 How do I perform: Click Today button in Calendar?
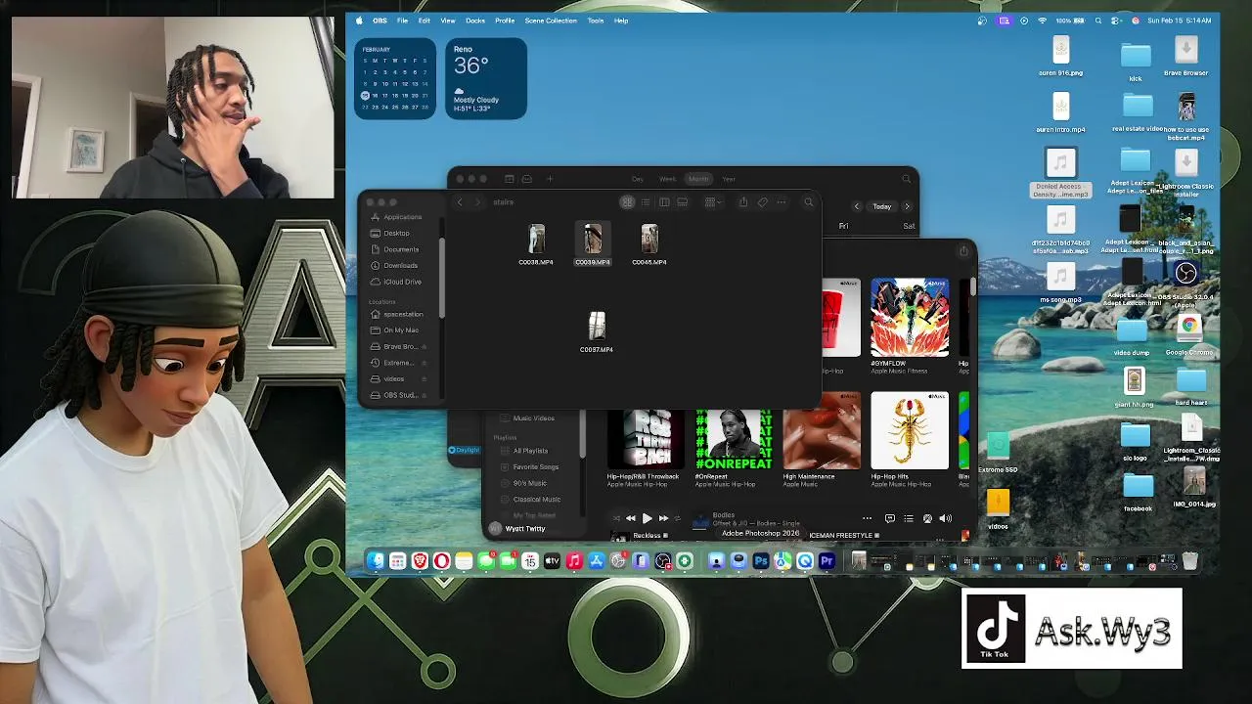point(882,206)
